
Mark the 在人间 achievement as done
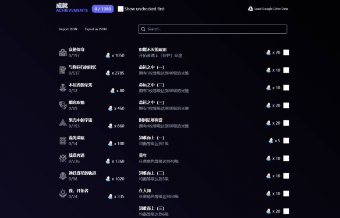[x=286, y=194]
